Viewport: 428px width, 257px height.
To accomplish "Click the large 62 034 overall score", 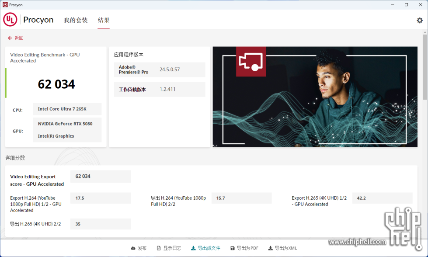I will [x=56, y=84].
